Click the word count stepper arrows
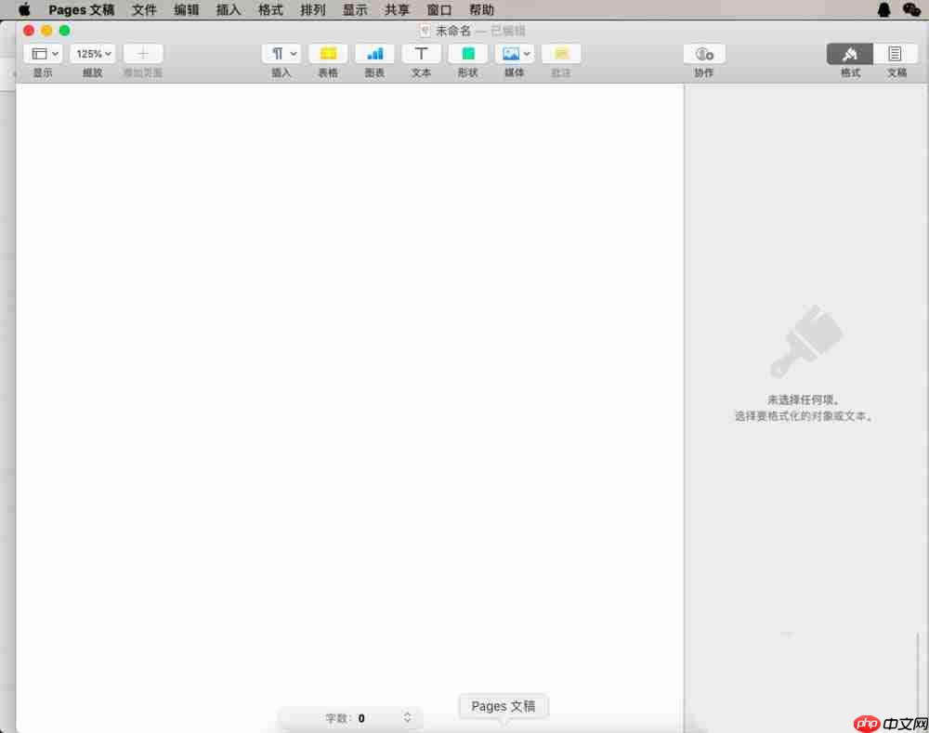 coord(407,717)
